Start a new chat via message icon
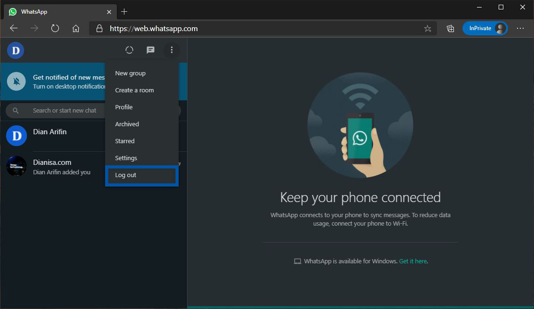This screenshot has height=309, width=534. coord(150,50)
